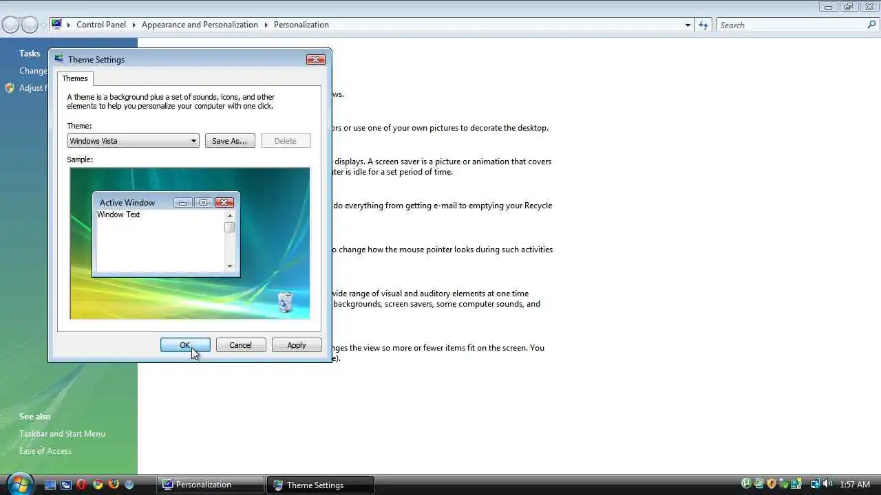
Task: Click Show Desktop quick launch icon
Action: [50, 485]
